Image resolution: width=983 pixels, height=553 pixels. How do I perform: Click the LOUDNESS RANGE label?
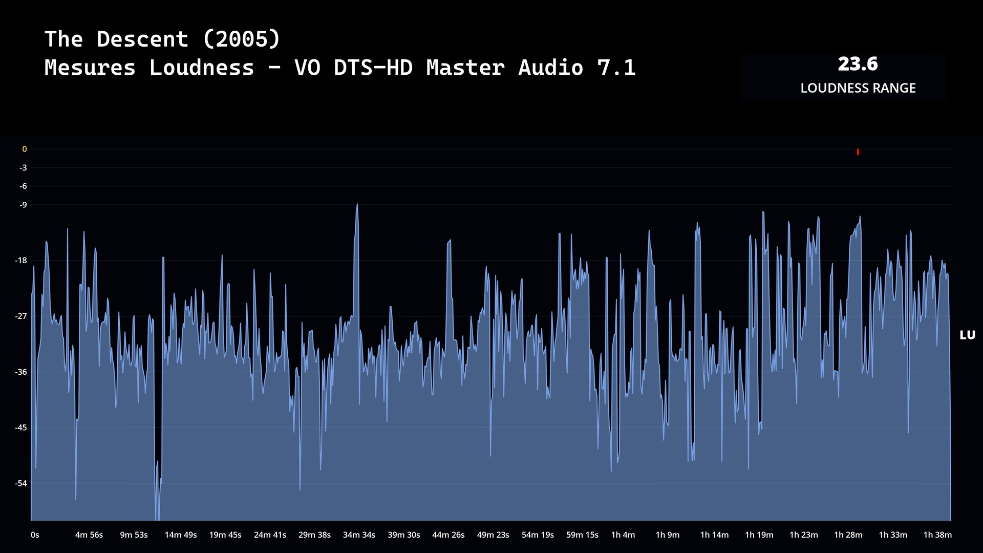(858, 88)
